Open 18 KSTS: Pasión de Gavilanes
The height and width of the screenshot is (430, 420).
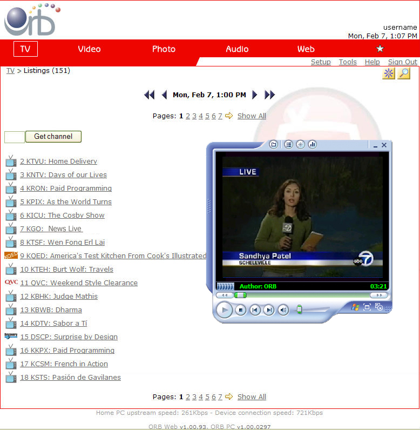click(x=70, y=378)
